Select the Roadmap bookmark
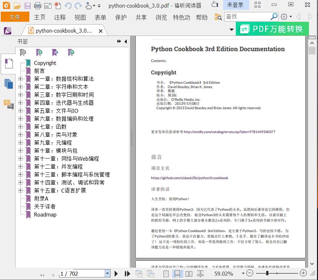 pos(45,214)
